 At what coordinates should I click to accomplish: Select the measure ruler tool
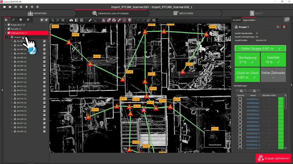(90, 20)
